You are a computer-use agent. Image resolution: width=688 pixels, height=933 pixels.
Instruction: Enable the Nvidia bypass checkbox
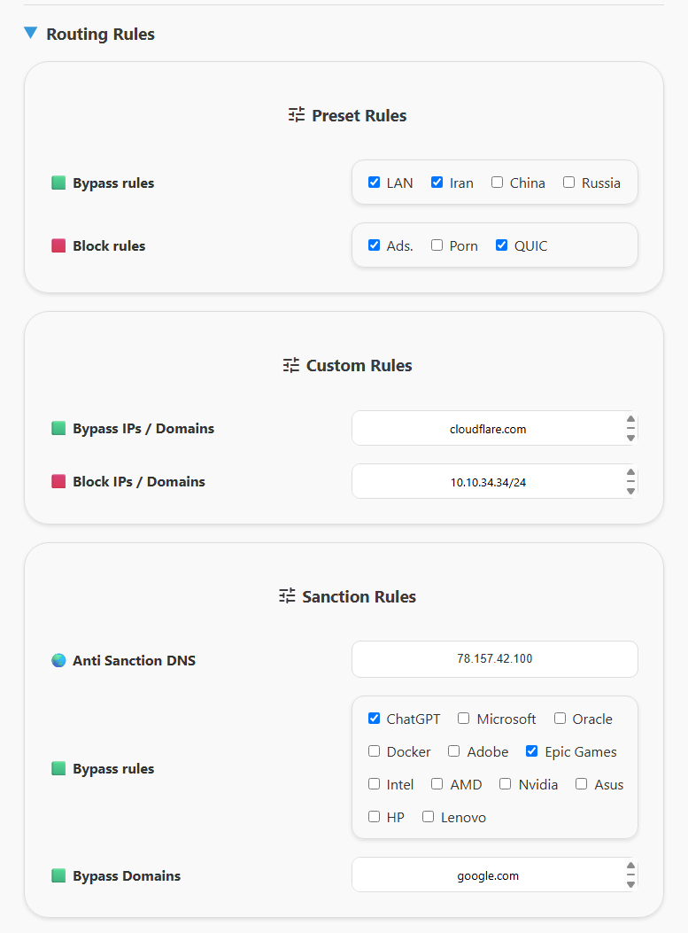click(x=505, y=784)
